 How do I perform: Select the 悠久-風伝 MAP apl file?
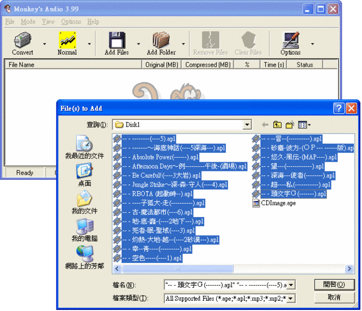pyautogui.click(x=295, y=157)
